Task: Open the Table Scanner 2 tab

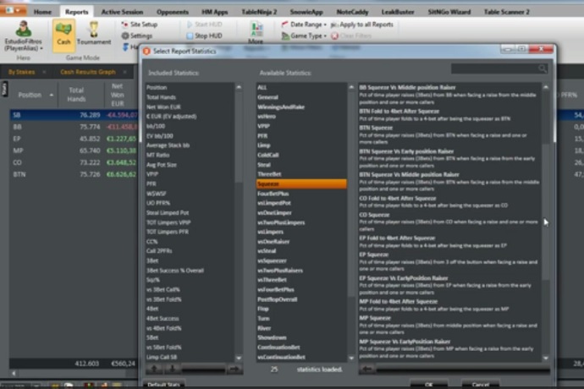Action: [506, 12]
